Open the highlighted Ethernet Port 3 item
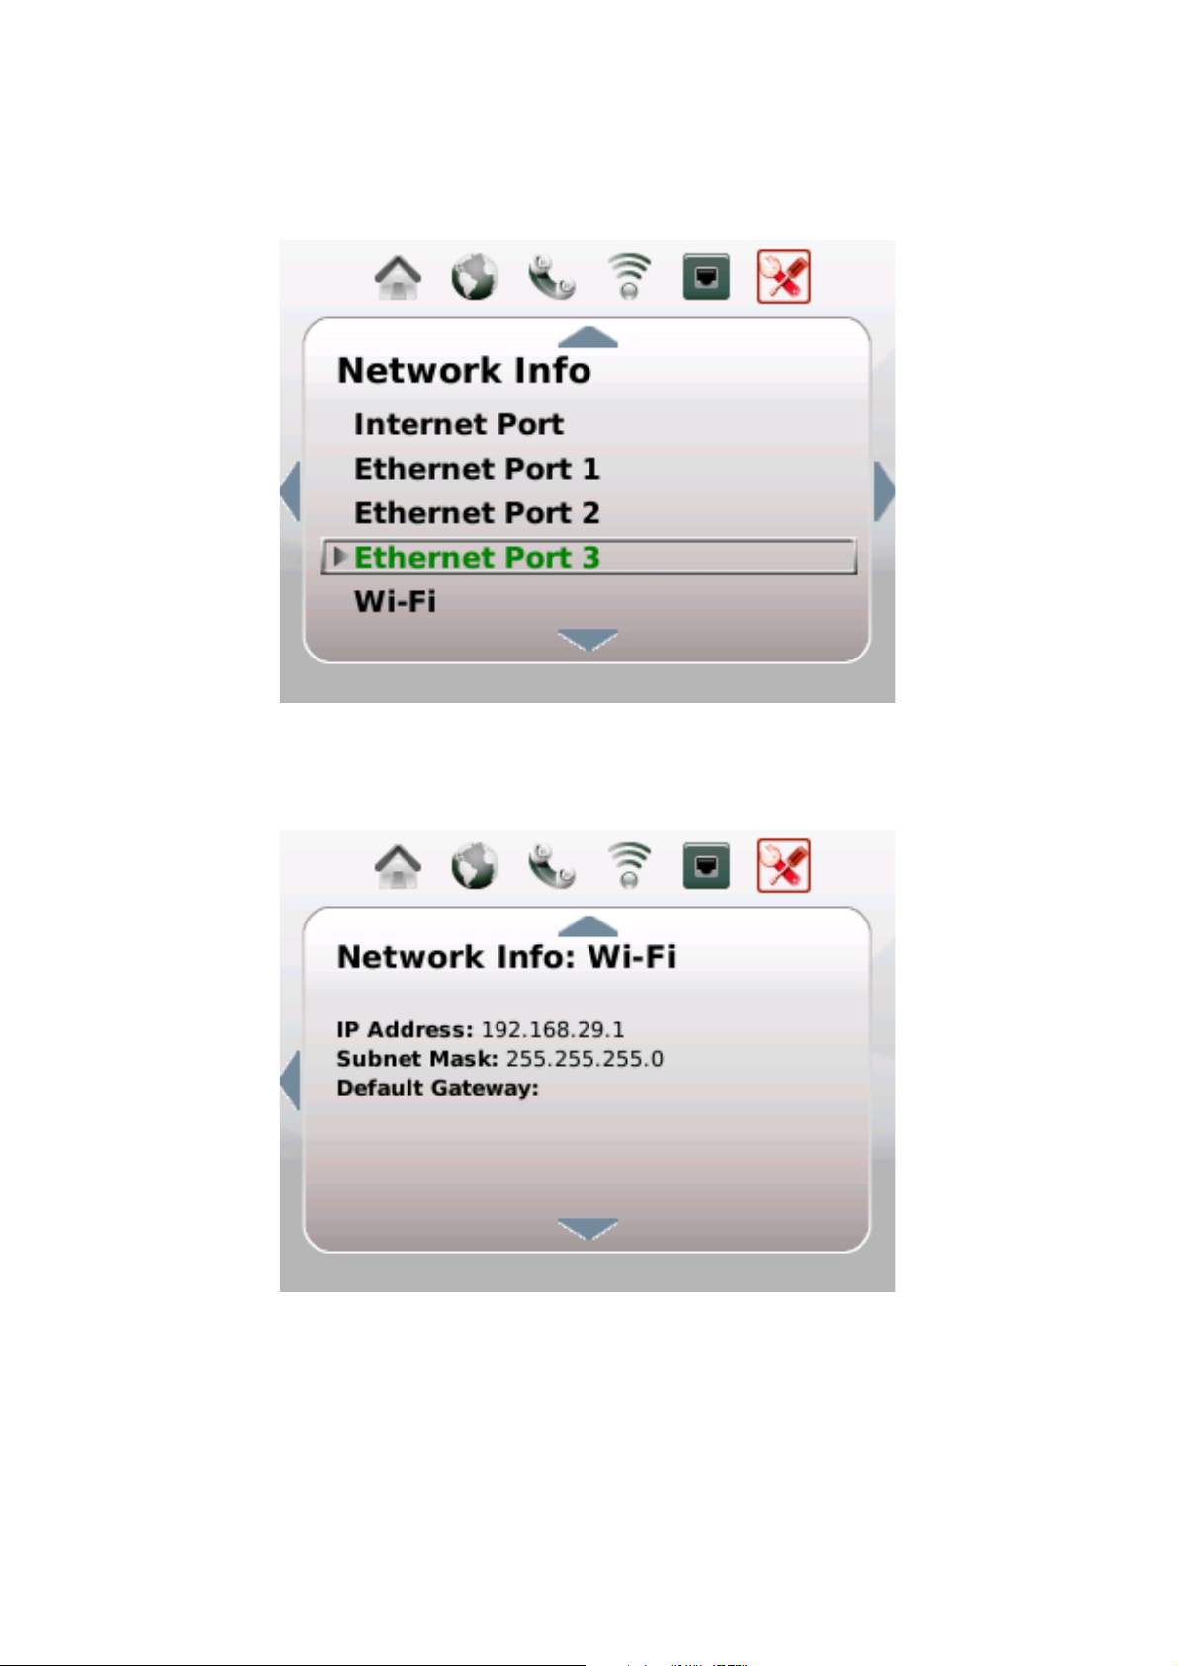The image size is (1178, 1666). click(x=589, y=557)
